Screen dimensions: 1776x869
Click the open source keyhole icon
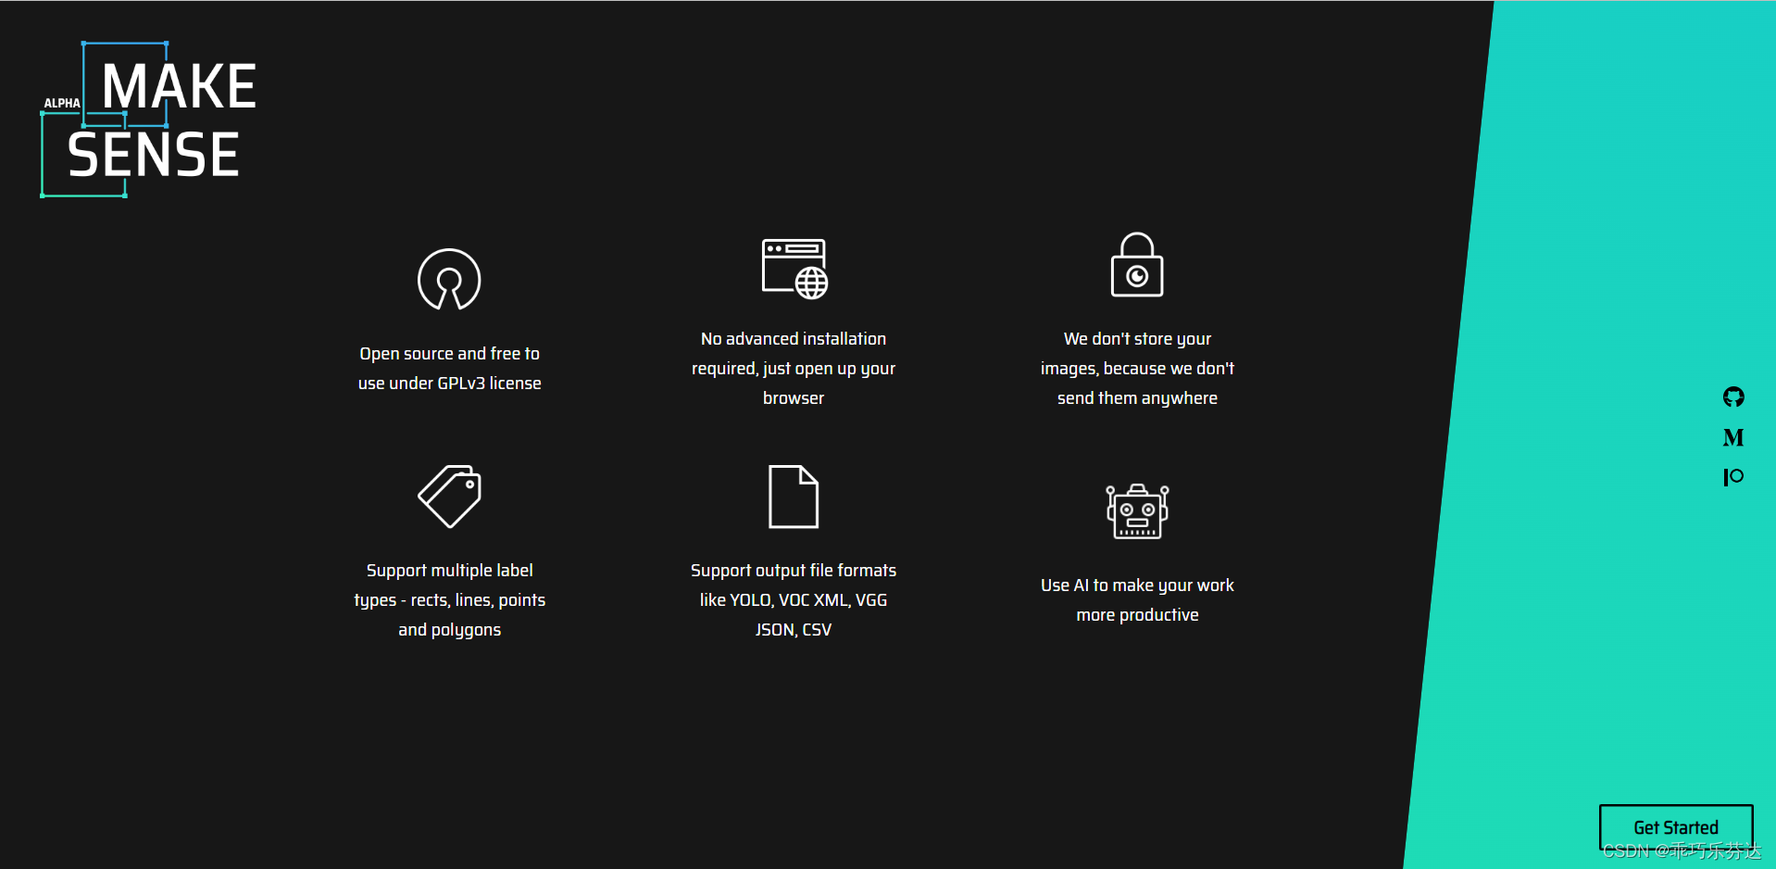[449, 279]
